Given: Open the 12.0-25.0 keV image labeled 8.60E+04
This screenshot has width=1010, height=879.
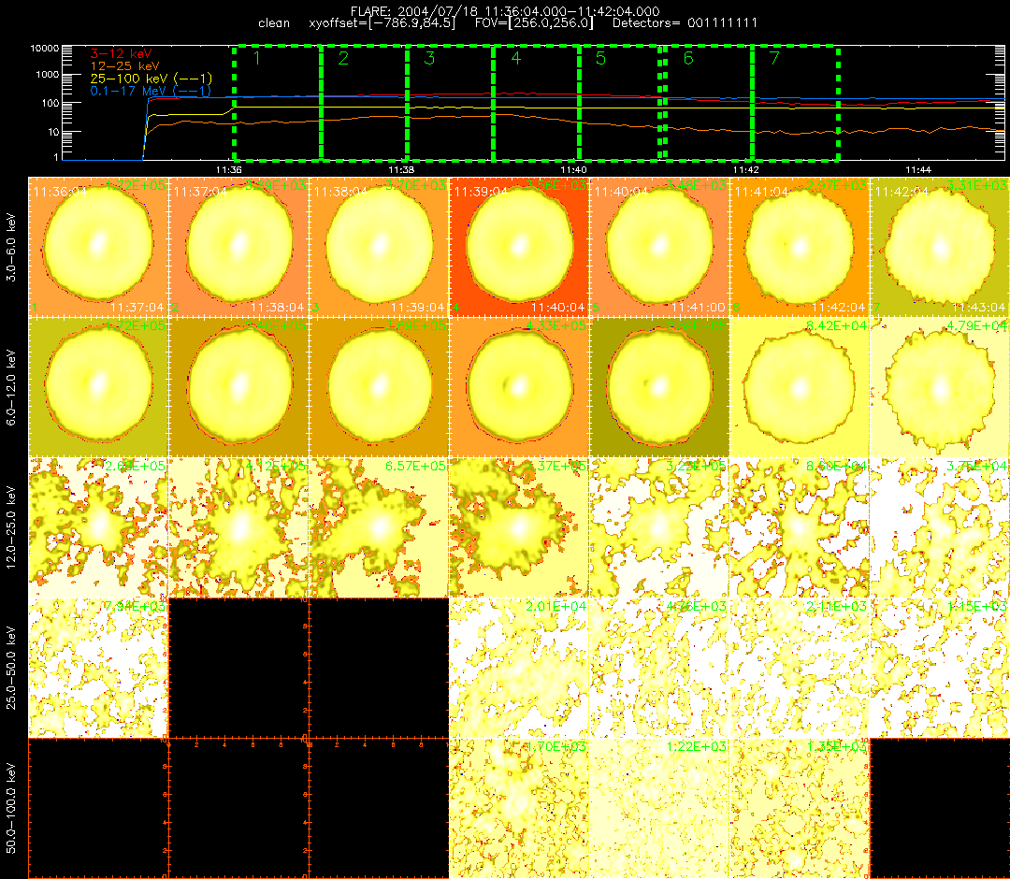Looking at the screenshot, I should point(800,527).
